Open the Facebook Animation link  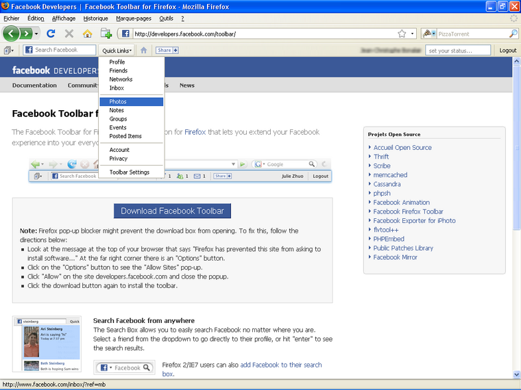[402, 203]
